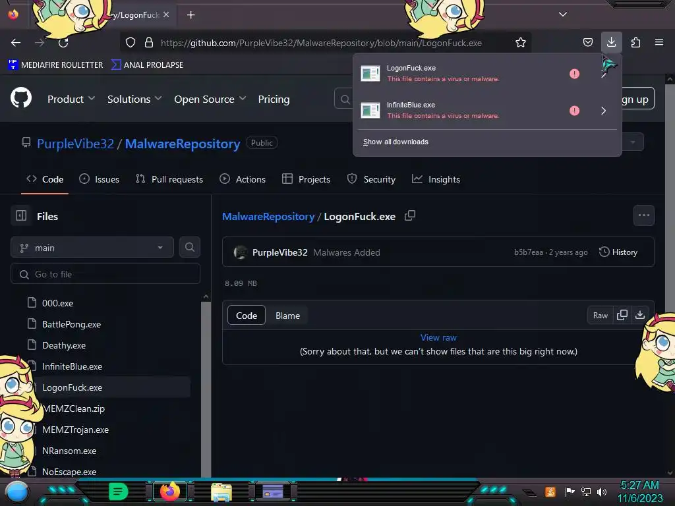This screenshot has height=506, width=675.
Task: Open the Raw file button
Action: click(600, 316)
